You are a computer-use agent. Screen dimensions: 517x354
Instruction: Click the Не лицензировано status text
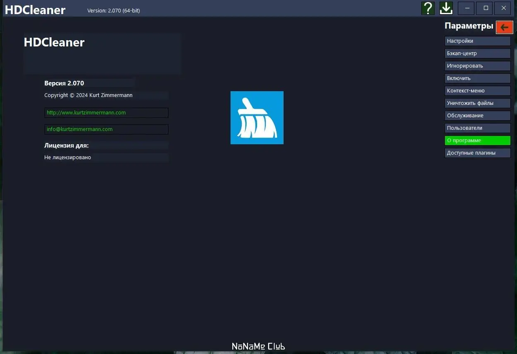coord(68,158)
